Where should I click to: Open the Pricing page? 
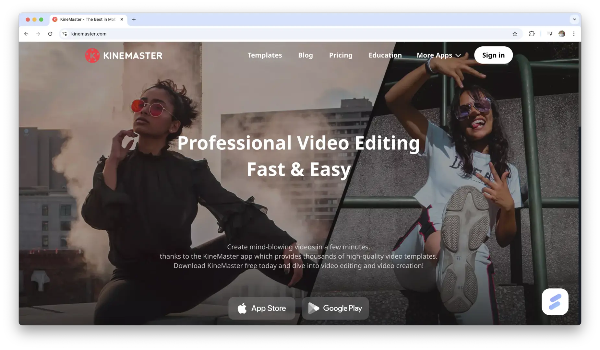point(341,55)
